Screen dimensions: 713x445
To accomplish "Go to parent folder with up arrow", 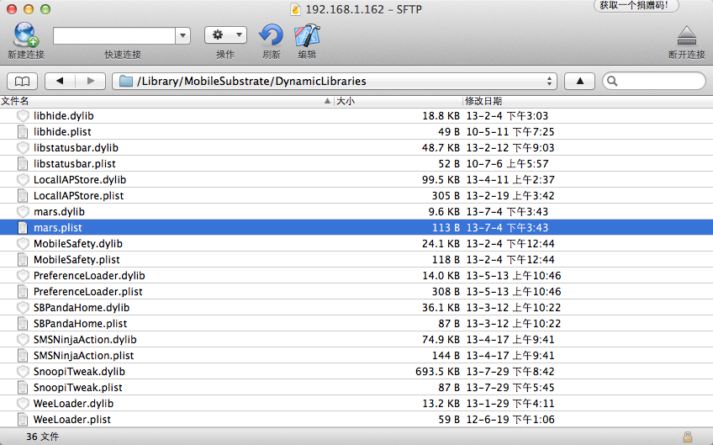I will pos(580,82).
